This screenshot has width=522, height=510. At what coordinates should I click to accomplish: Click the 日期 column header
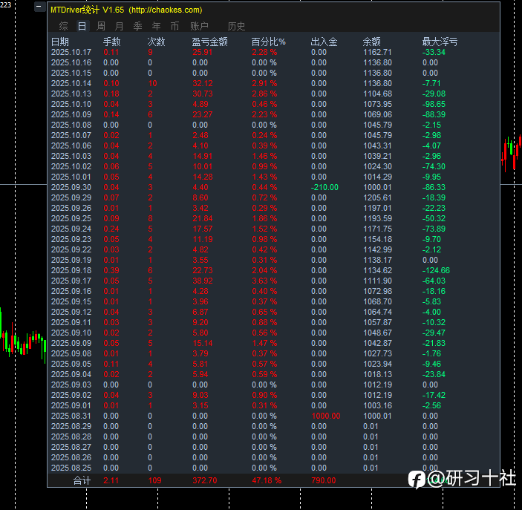60,42
